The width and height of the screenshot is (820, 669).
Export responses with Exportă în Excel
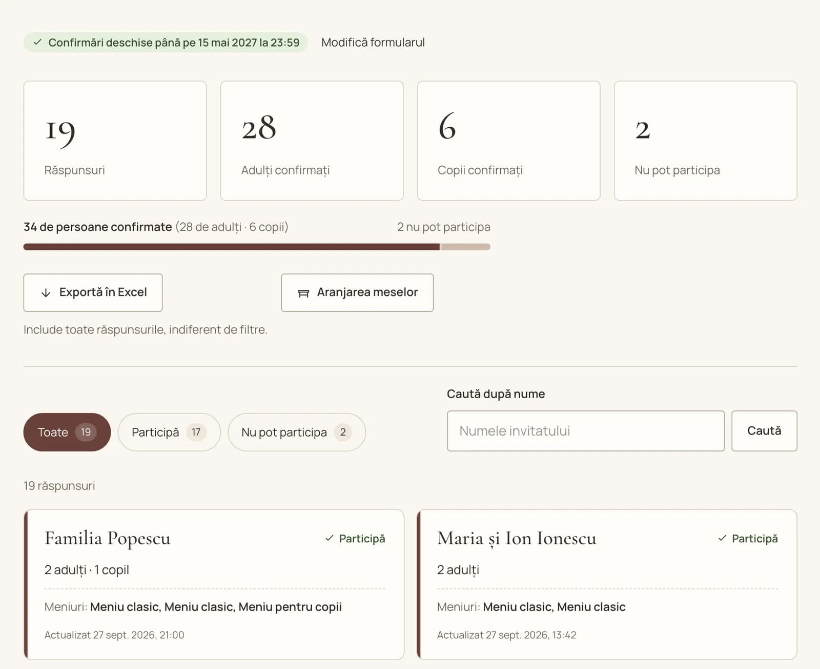point(93,292)
